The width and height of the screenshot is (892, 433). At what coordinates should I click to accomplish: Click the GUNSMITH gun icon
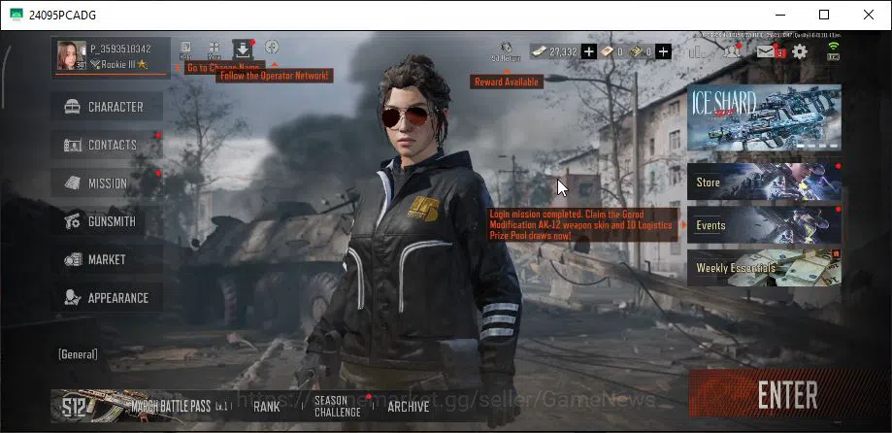pyautogui.click(x=72, y=221)
